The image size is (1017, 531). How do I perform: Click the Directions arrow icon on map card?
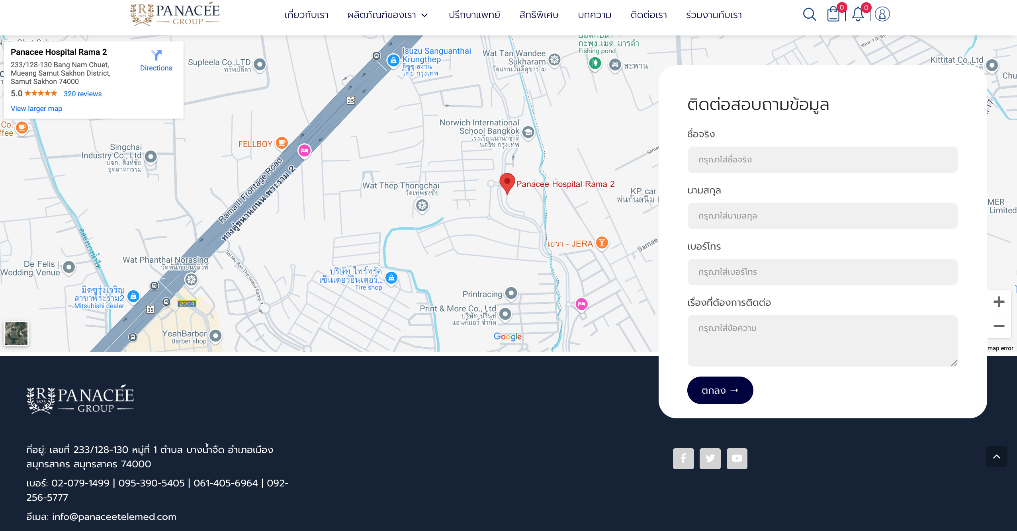point(156,55)
